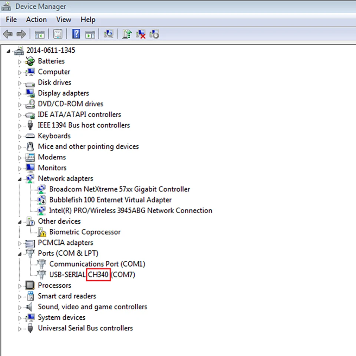Click the Update driver software icon
356x356 pixels.
127,34
